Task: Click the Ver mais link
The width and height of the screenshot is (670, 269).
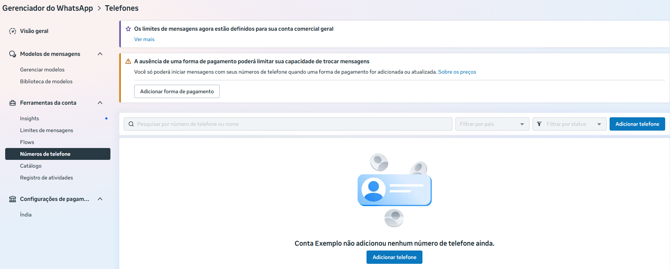Action: point(144,39)
